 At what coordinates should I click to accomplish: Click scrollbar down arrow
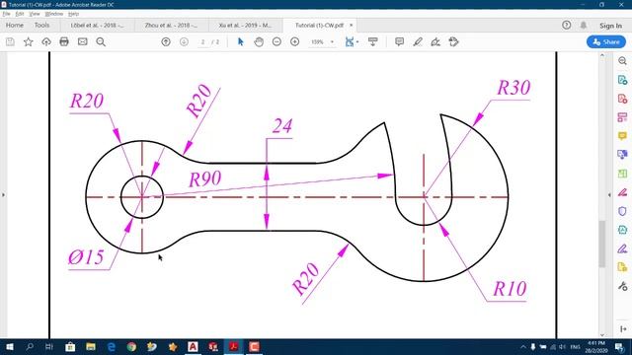point(602,334)
